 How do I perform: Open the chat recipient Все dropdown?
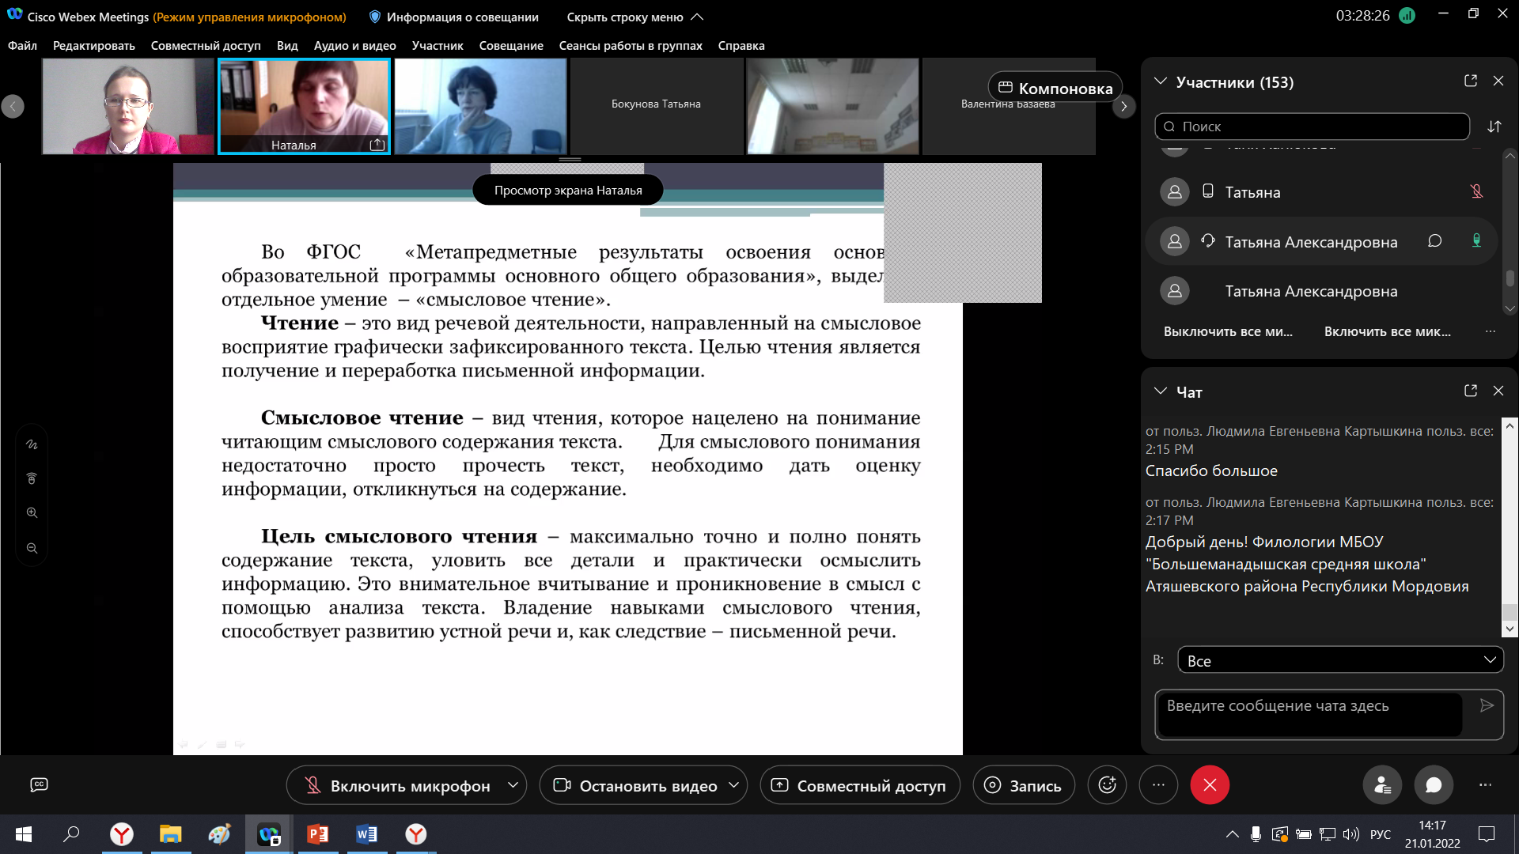1340,660
